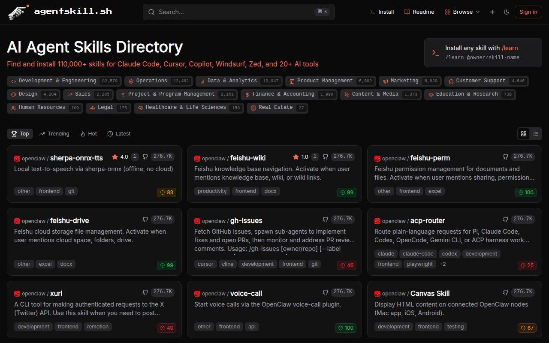Image resolution: width=549 pixels, height=343 pixels.
Task: Switch to grid view layout
Action: click(x=524, y=134)
